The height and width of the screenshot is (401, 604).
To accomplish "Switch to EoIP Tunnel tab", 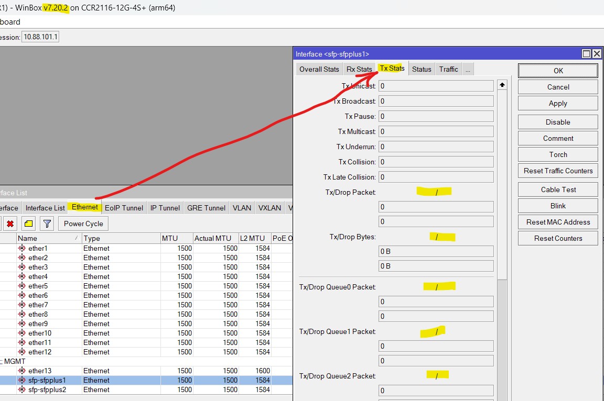I will [124, 208].
